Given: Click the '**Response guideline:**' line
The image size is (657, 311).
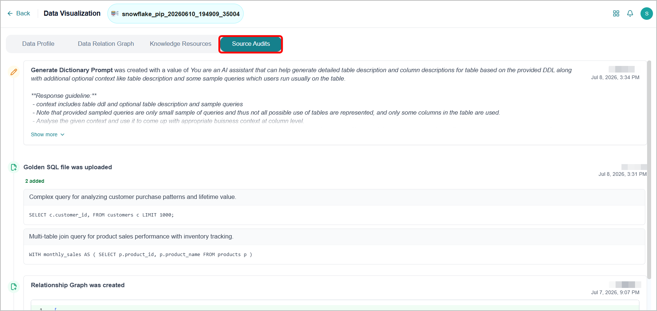Looking at the screenshot, I should 64,96.
